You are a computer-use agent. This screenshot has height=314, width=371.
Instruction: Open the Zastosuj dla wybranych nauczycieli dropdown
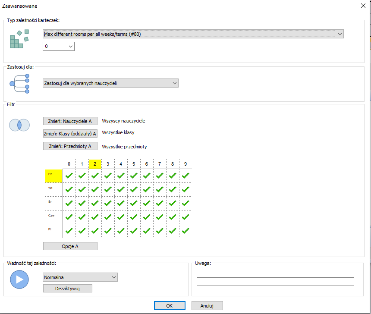click(x=110, y=83)
